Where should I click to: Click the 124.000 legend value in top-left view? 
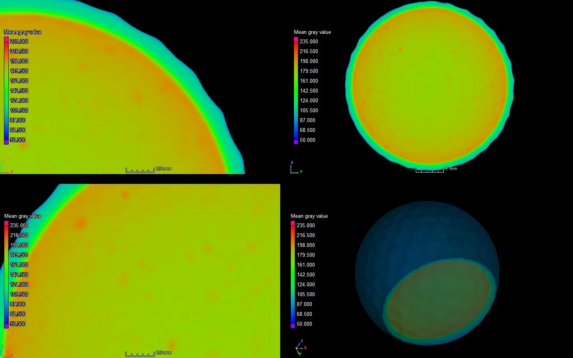[x=19, y=100]
